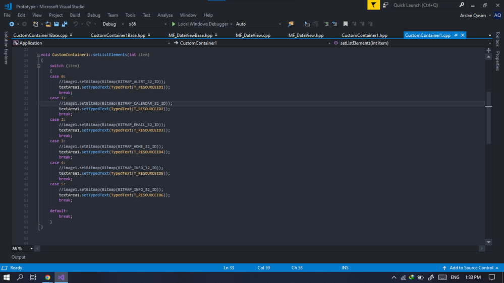This screenshot has height=283, width=504.
Task: Switch to the MF_DateViewBase.hpp tab
Action: (191, 35)
